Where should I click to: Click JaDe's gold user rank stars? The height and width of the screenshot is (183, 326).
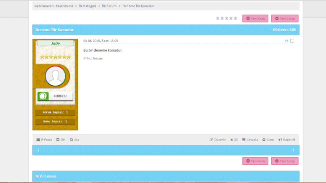pyautogui.click(x=55, y=57)
